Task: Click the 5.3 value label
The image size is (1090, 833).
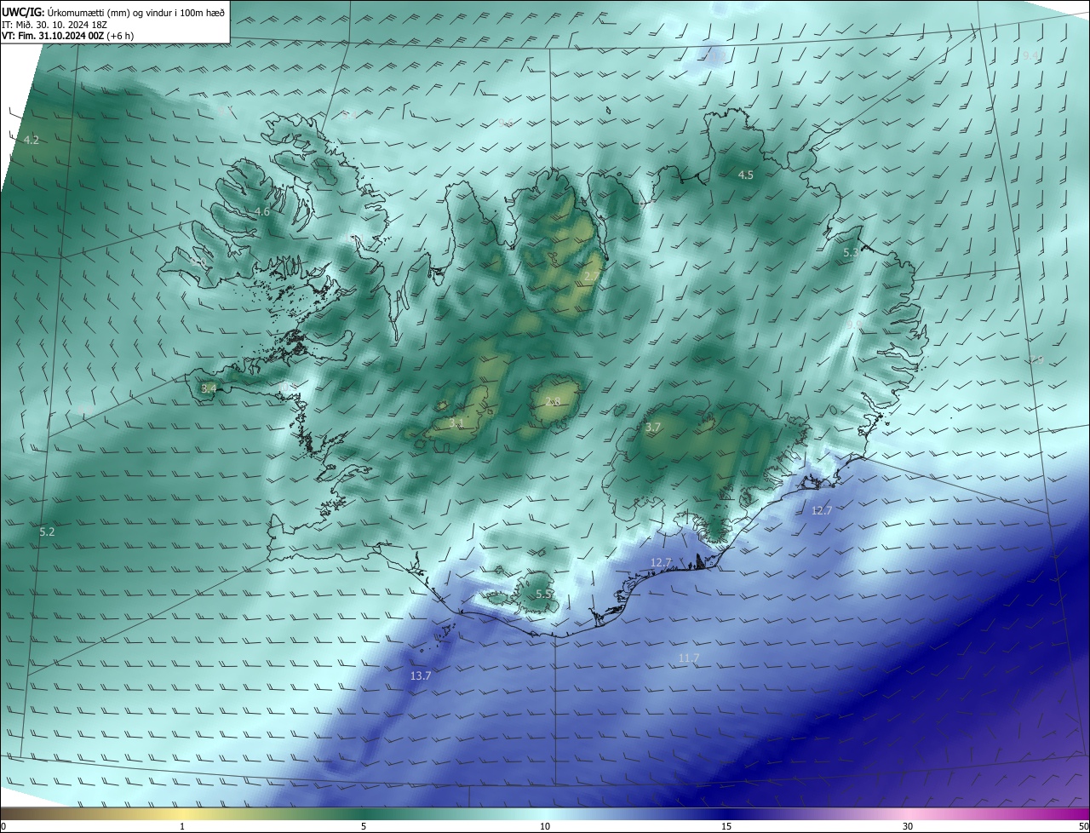Action: [851, 253]
